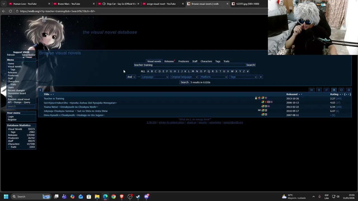The image size is (358, 201).
Task: Click DVD icon on Jokyouju Choukyou Seminar row
Action: 259,110
